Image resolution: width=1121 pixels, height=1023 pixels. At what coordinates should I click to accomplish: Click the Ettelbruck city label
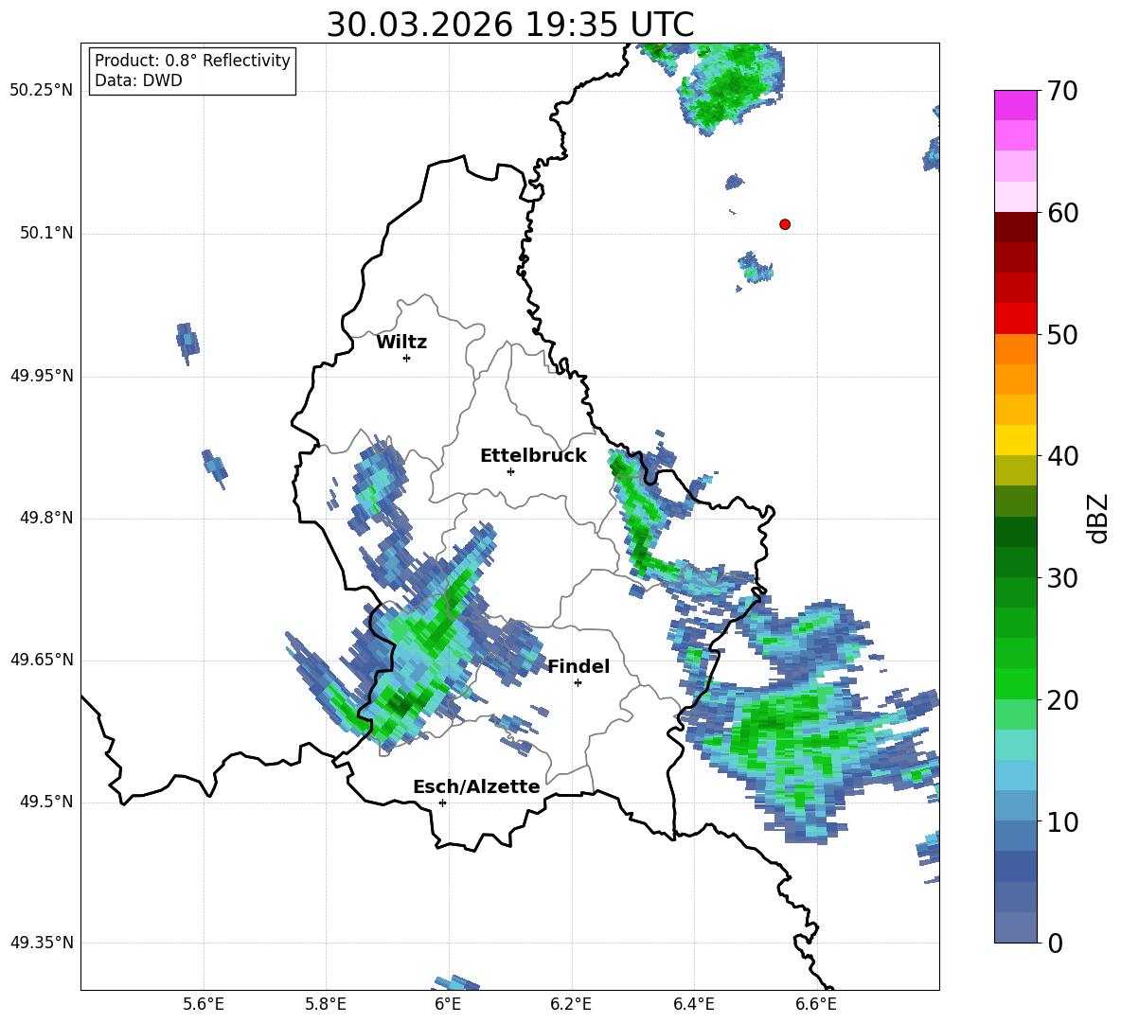[x=533, y=456]
